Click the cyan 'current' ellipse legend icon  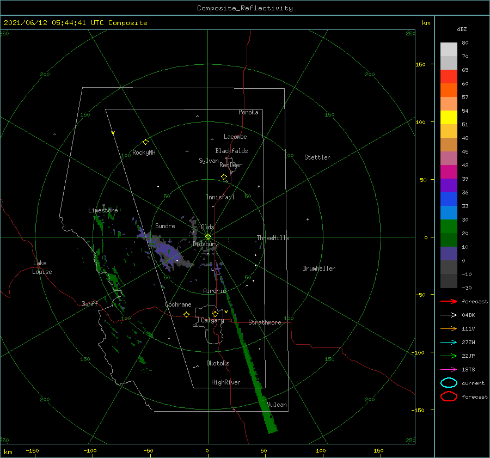pyautogui.click(x=449, y=383)
